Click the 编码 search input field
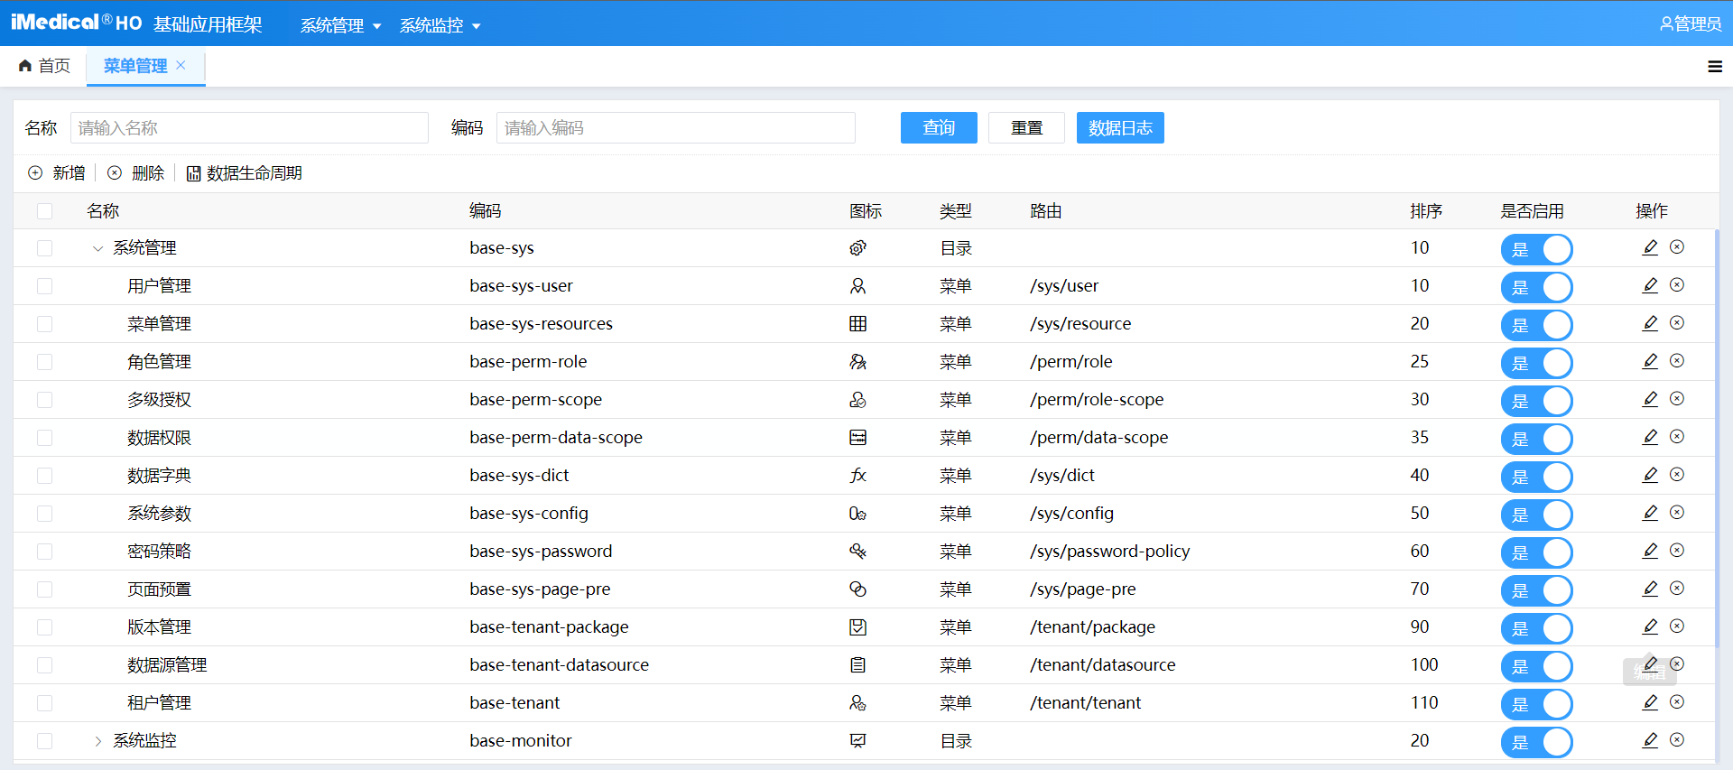The width and height of the screenshot is (1733, 770). pyautogui.click(x=675, y=128)
